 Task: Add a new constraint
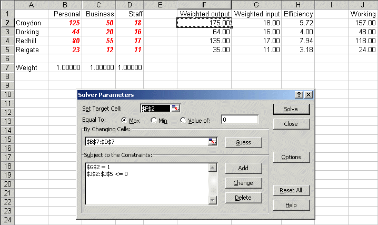243,168
